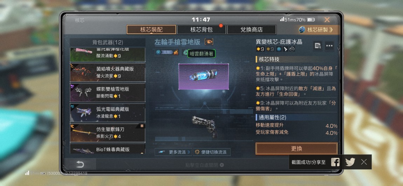403x186 pixels.
Task: Click the 更換 button
Action: (x=296, y=149)
